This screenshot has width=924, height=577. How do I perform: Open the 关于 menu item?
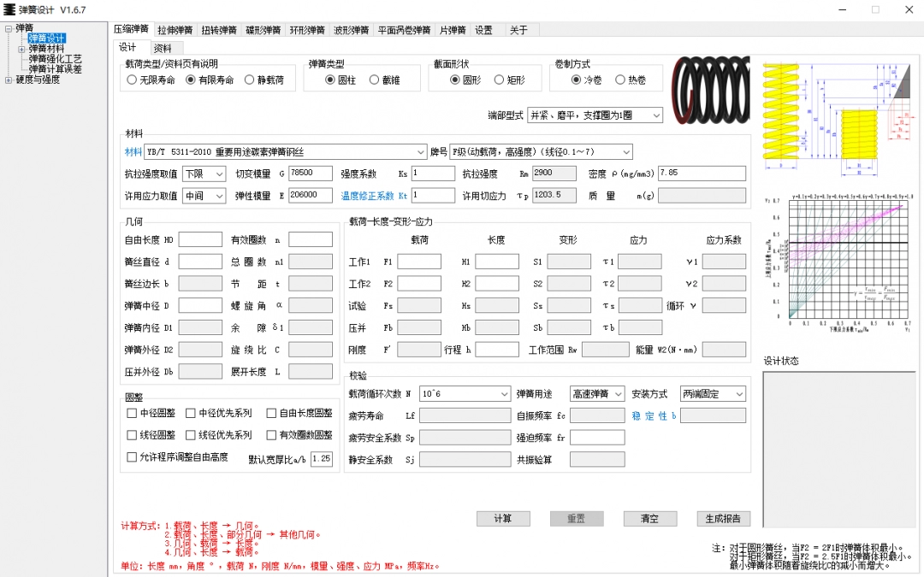(x=518, y=29)
